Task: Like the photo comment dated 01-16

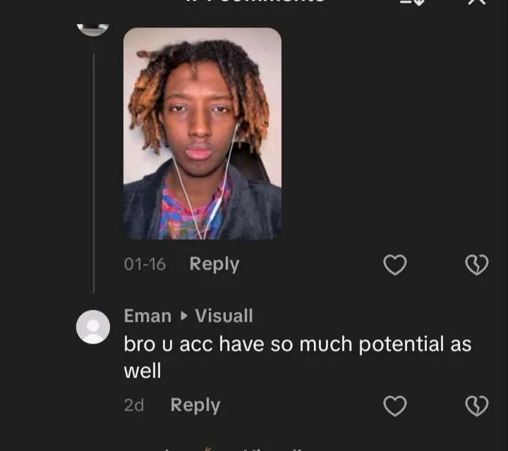Action: pyautogui.click(x=395, y=265)
